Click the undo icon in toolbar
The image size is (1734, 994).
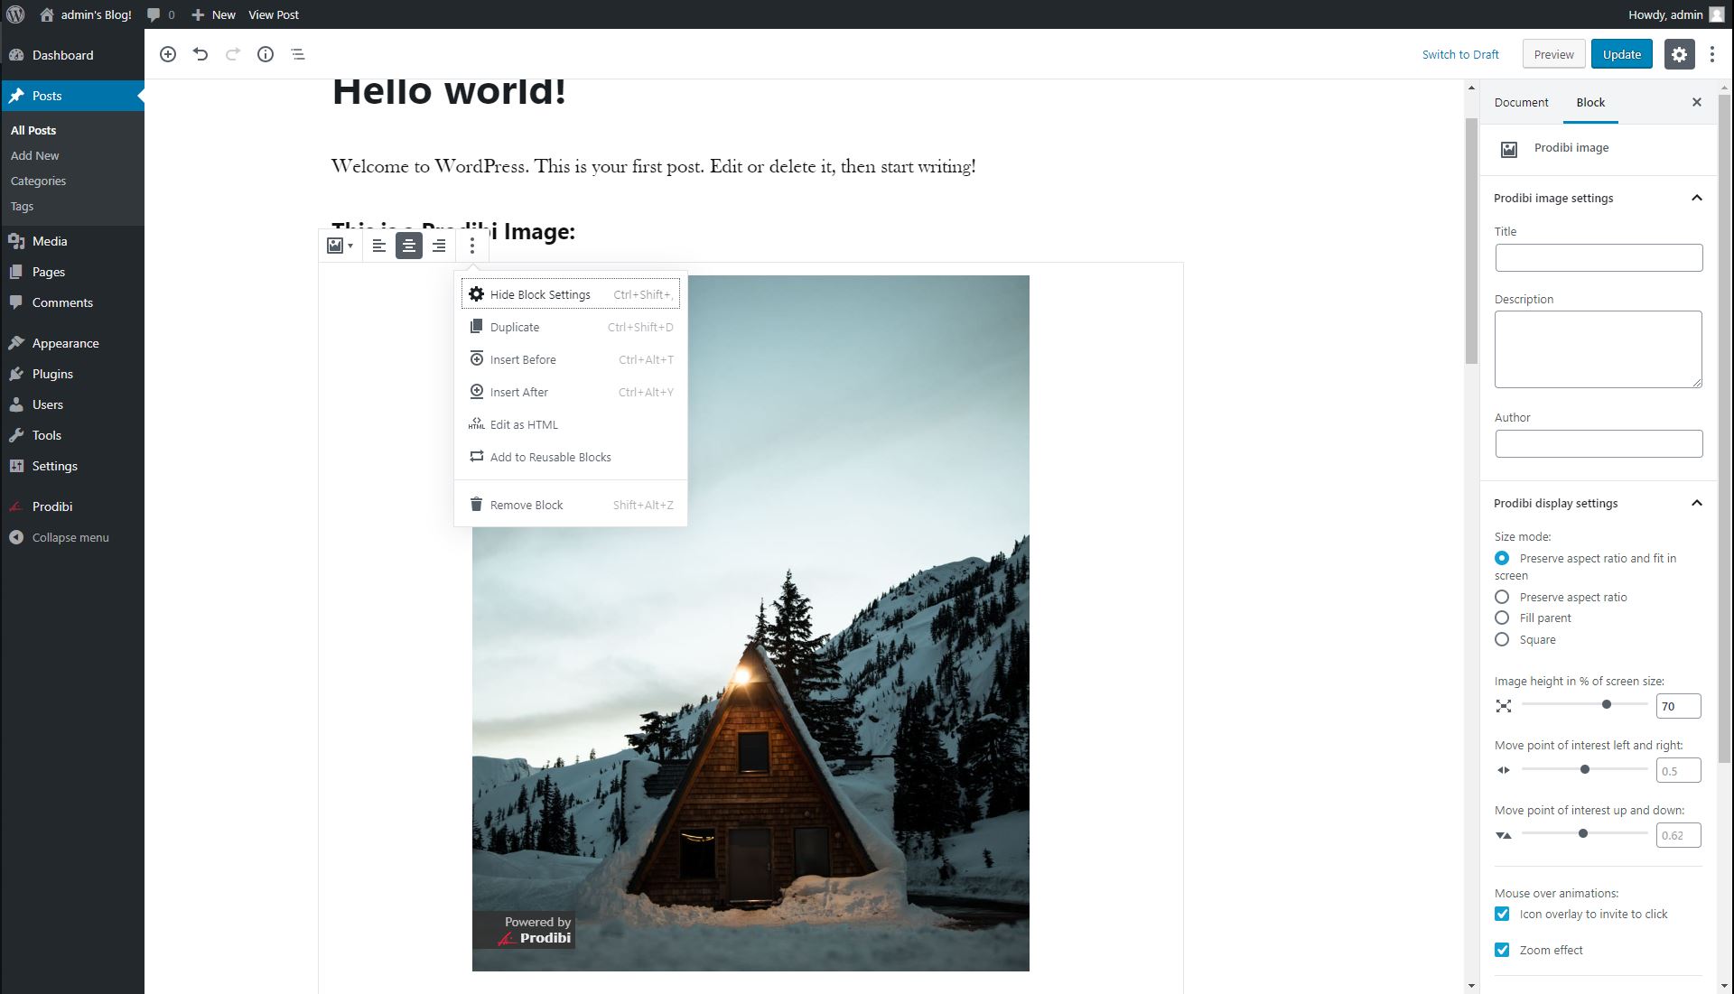[202, 53]
